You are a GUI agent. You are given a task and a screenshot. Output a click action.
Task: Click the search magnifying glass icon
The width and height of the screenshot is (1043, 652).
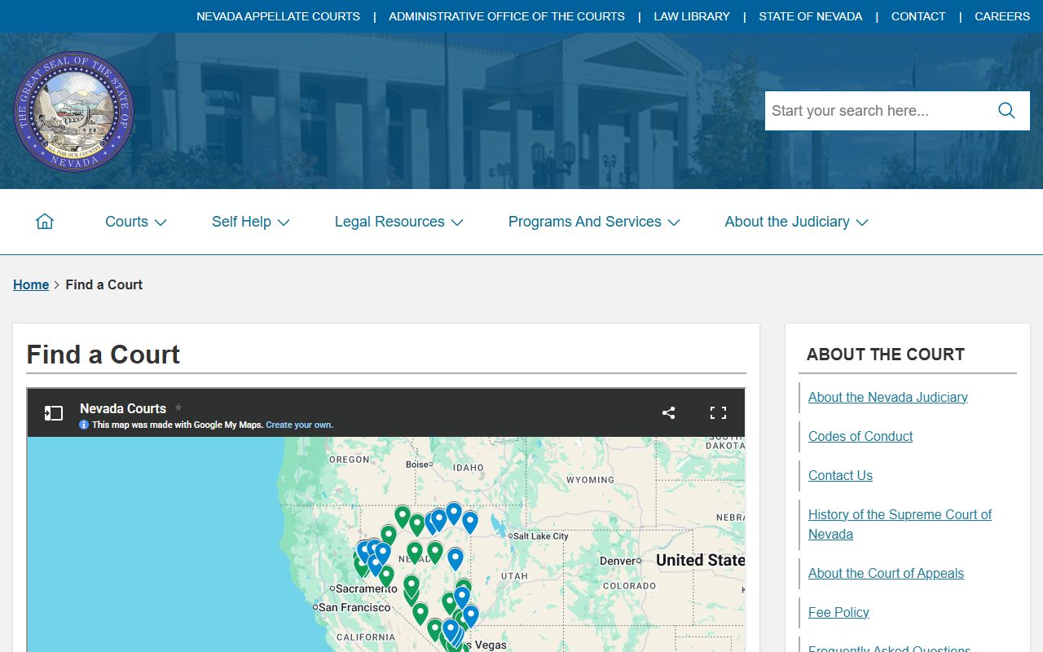(1006, 111)
